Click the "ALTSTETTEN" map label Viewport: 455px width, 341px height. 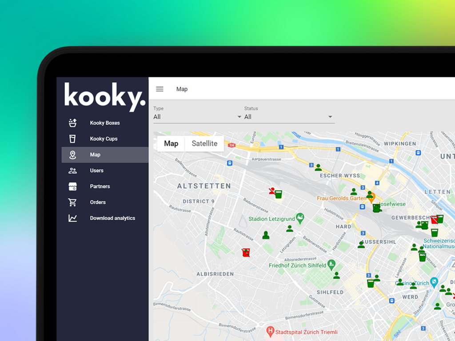click(204, 186)
